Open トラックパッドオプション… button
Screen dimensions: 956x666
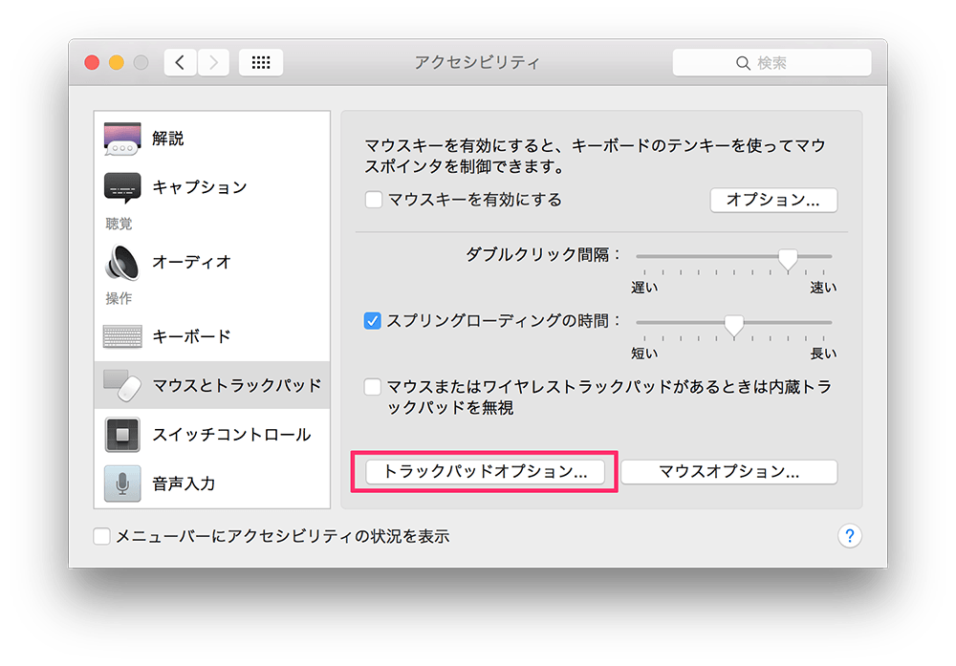[486, 472]
